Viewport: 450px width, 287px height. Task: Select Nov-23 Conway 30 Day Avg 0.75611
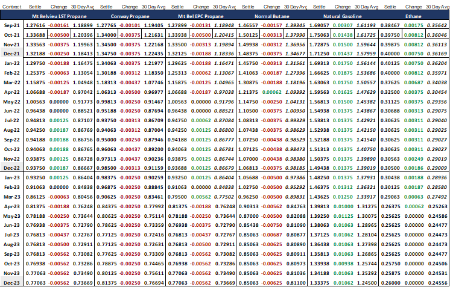154,273
